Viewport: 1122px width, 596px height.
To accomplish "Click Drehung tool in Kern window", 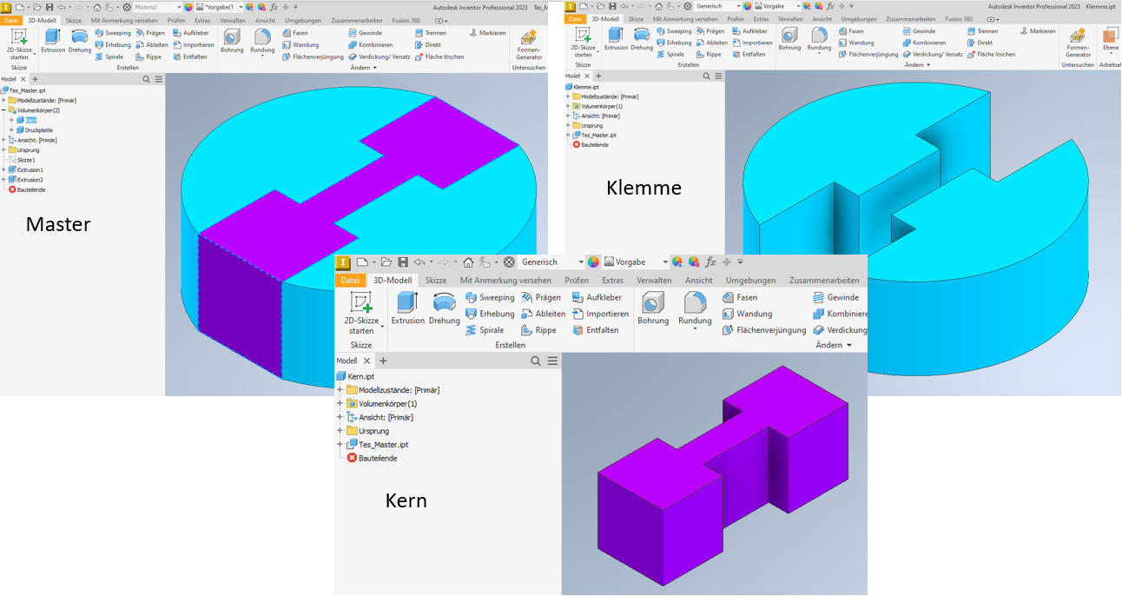I will tap(444, 309).
